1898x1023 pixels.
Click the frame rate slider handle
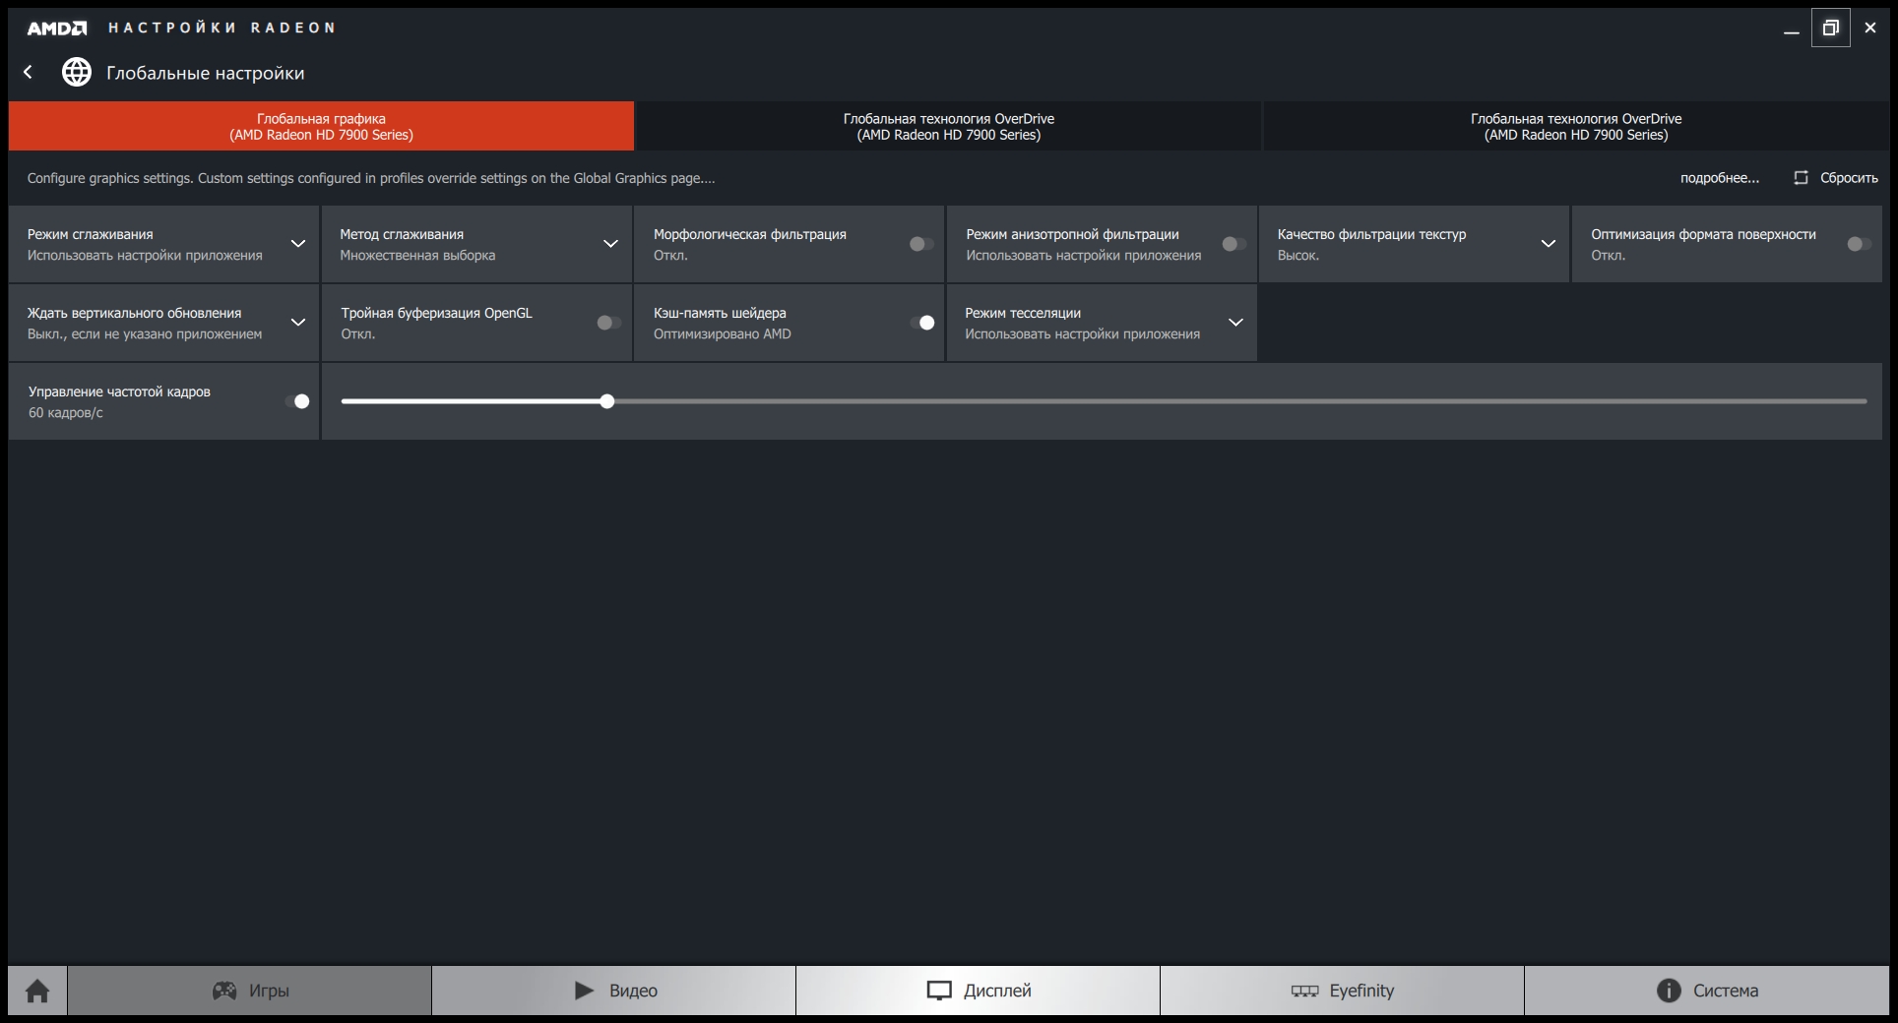(607, 401)
